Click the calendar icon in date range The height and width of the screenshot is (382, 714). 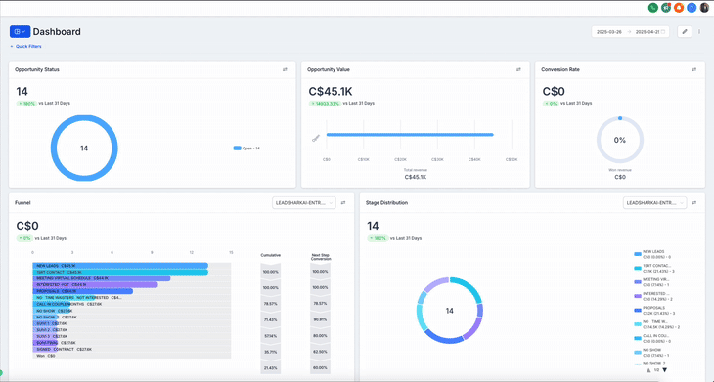663,32
